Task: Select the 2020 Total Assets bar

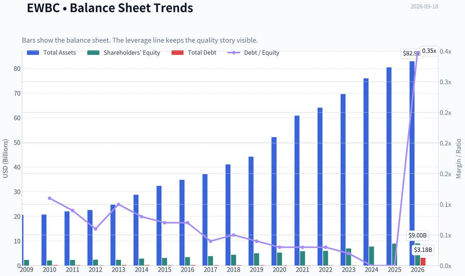Action: 274,201
